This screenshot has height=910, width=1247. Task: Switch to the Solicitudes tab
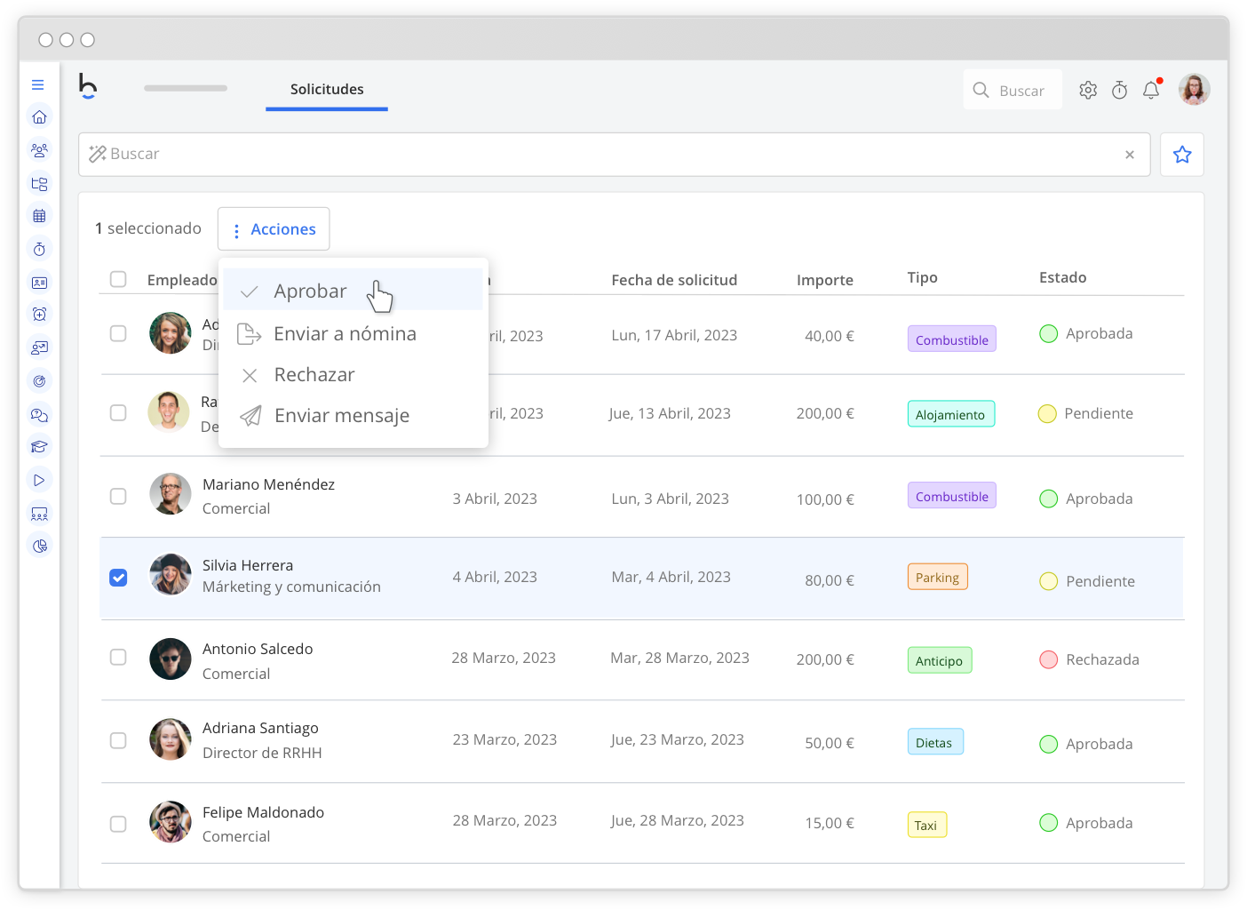coord(326,89)
